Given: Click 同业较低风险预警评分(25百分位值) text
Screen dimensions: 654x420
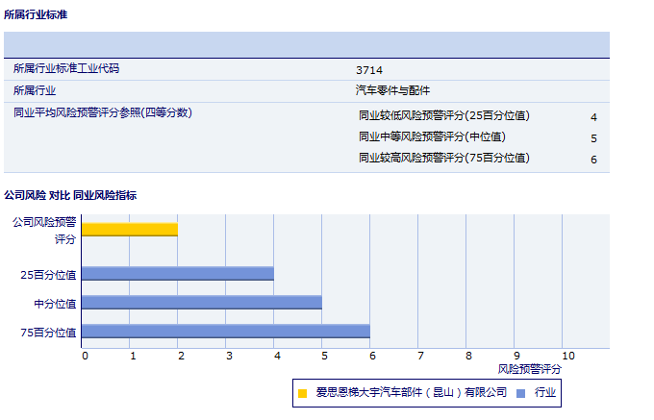Looking at the screenshot, I should click(x=443, y=115).
